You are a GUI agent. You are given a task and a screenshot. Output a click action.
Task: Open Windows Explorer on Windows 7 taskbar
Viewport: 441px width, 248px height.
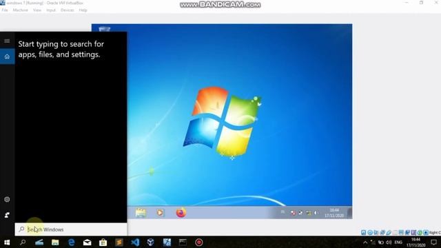tap(141, 213)
